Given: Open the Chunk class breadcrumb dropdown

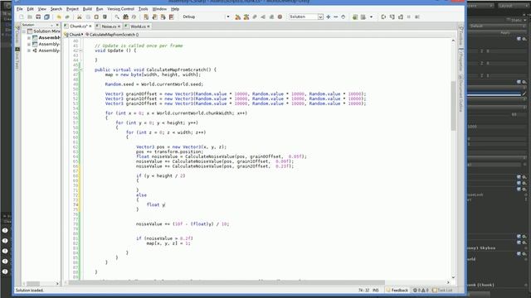Looking at the screenshot, I should pyautogui.click(x=74, y=35).
